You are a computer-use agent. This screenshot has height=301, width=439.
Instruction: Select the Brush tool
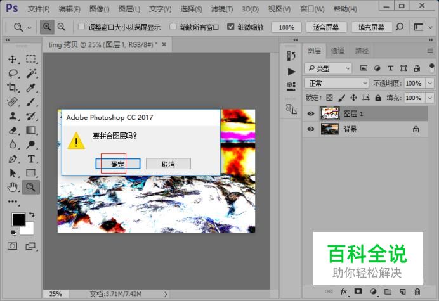pyautogui.click(x=31, y=102)
